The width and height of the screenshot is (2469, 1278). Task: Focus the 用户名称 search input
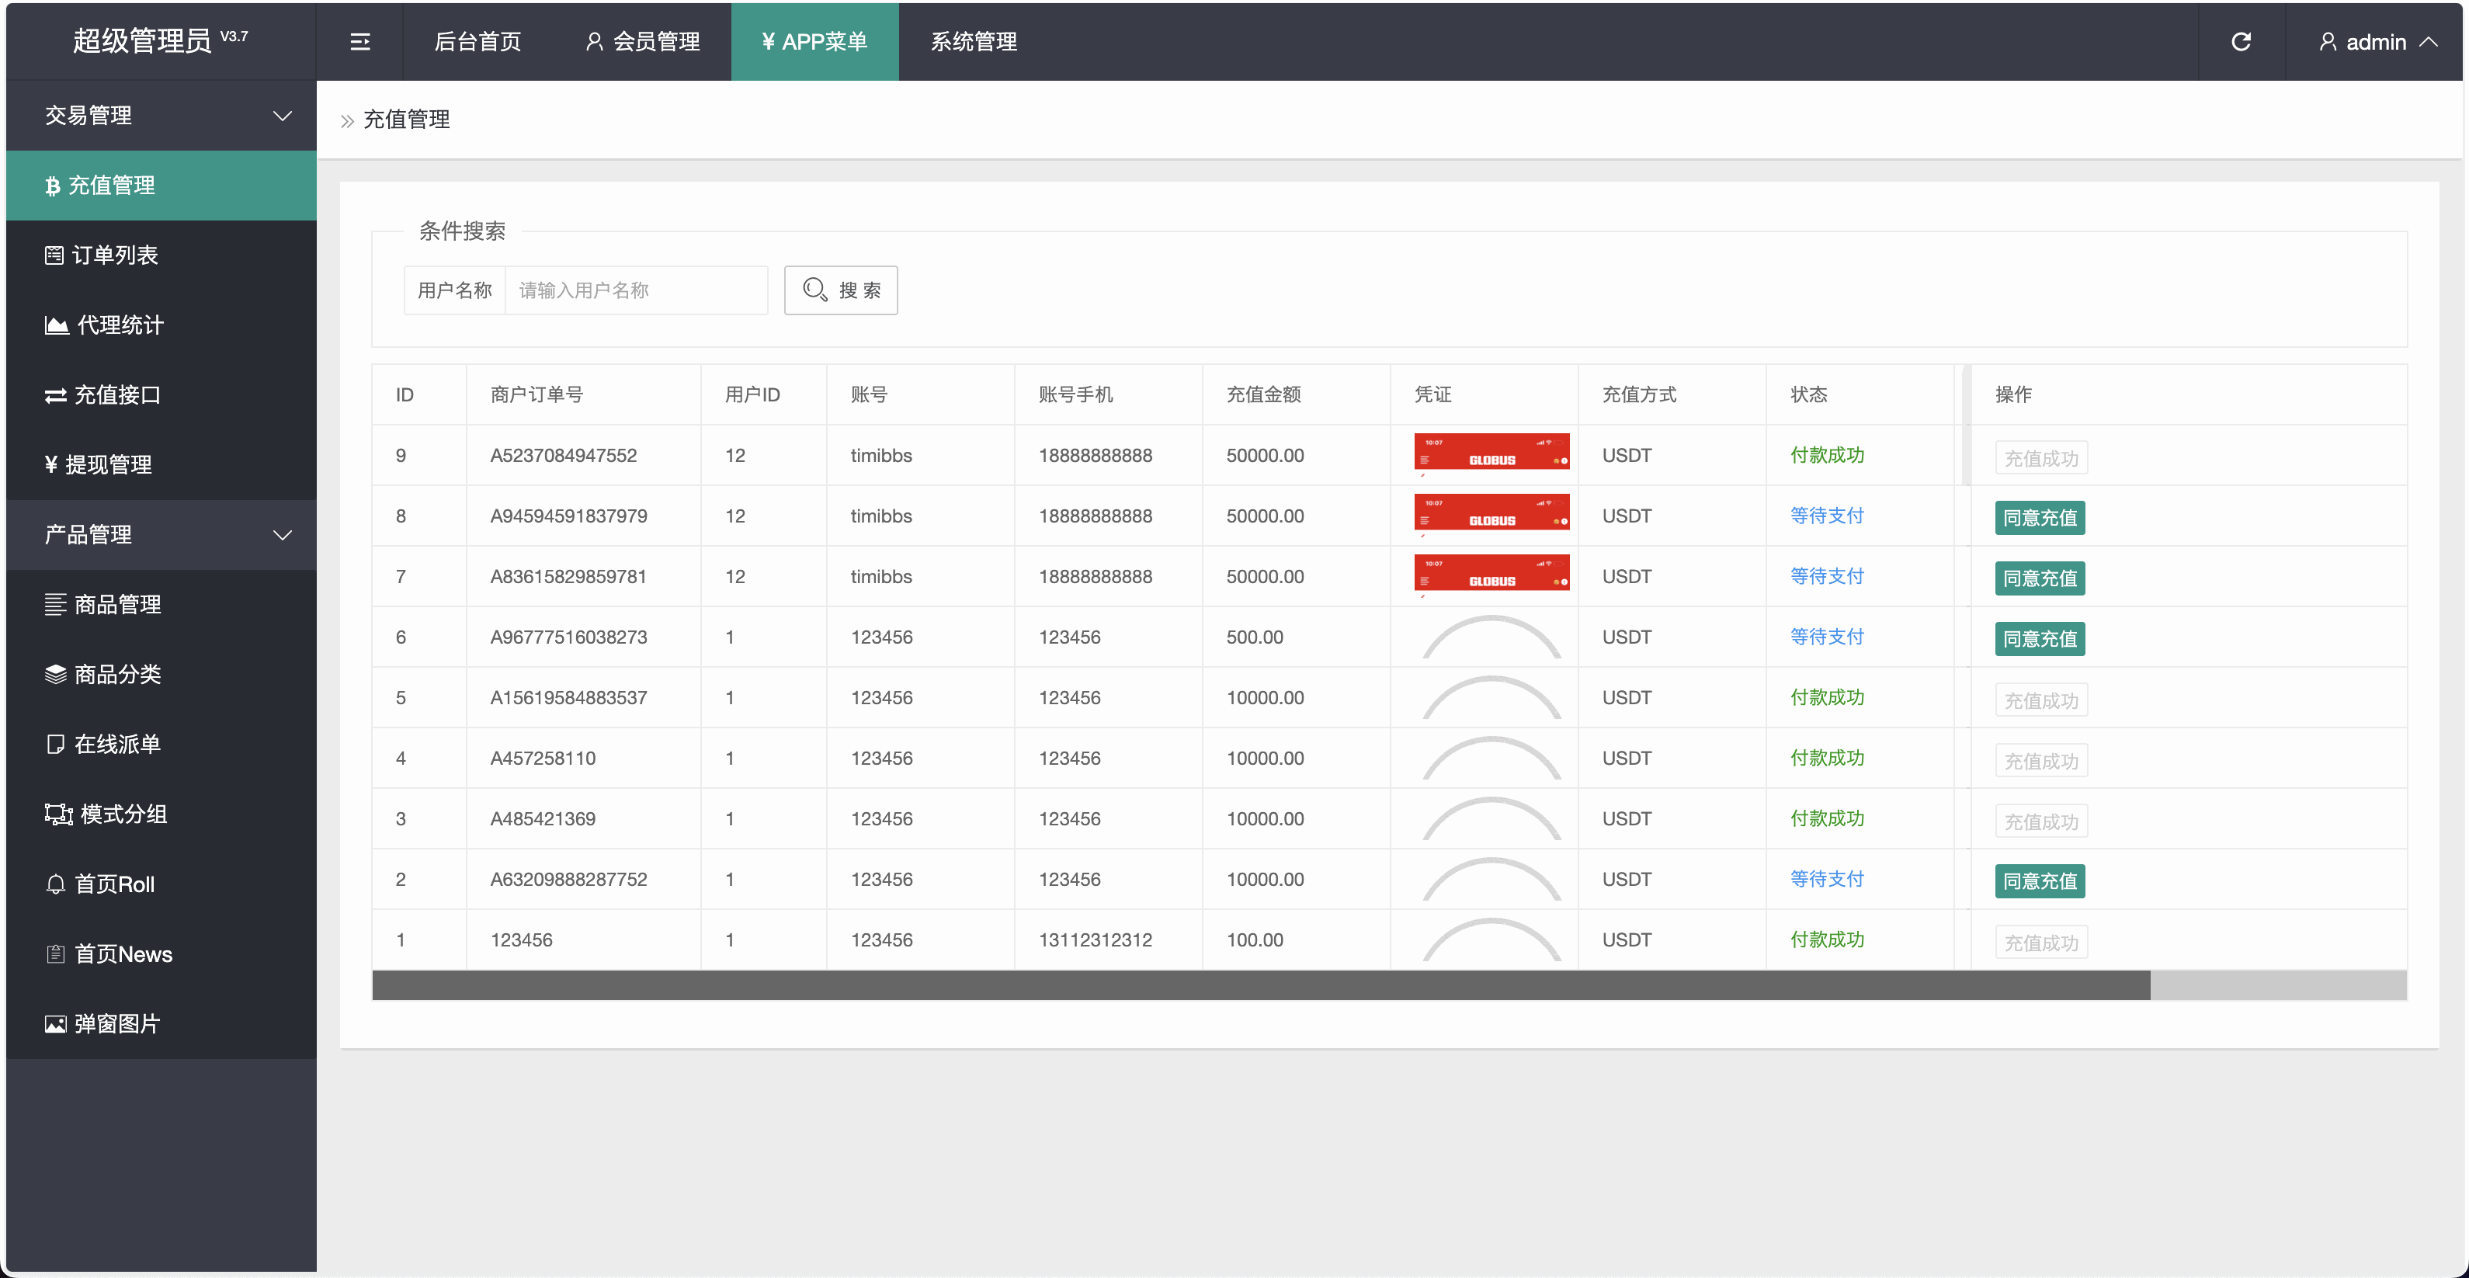tap(635, 290)
